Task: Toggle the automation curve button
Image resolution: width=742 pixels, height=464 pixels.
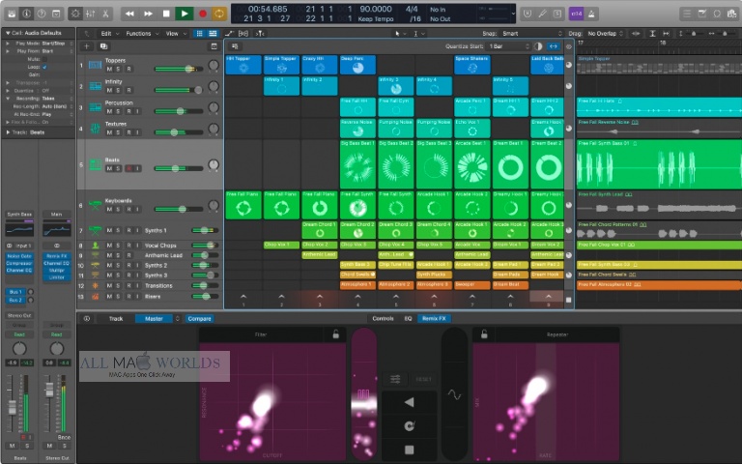Action: tap(230, 34)
